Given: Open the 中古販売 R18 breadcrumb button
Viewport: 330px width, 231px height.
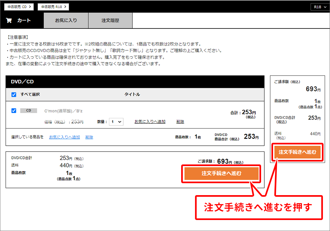Looking at the screenshot, I should 53,6.
